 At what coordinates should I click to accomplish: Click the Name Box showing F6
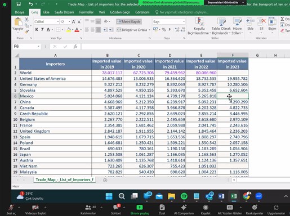(25, 46)
